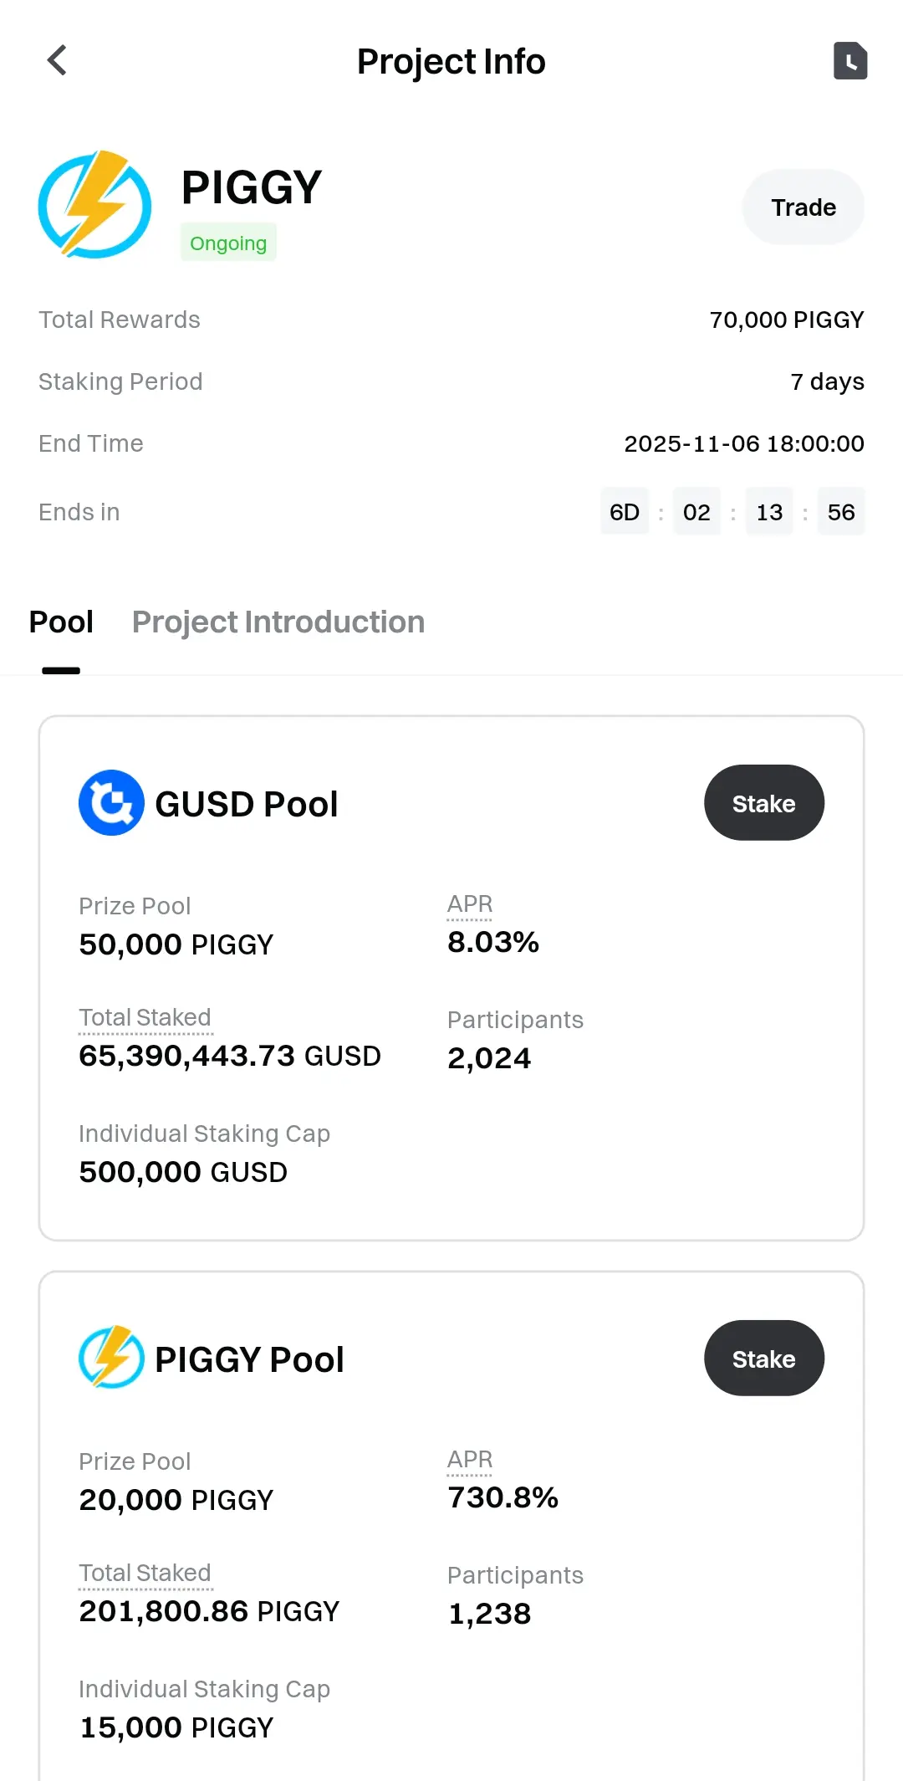Open the history document icon
Image resolution: width=903 pixels, height=1781 pixels.
point(849,61)
